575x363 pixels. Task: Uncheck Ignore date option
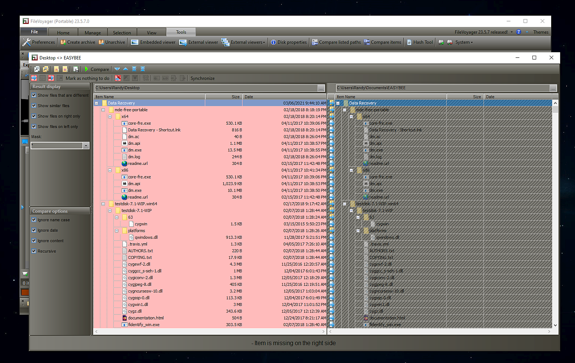coord(34,230)
